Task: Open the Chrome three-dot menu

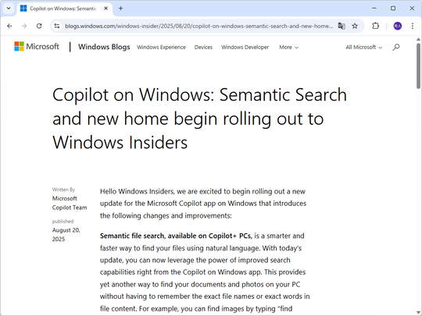Action: (413, 26)
